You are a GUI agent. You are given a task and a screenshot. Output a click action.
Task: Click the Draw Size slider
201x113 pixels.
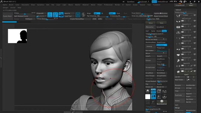142,16
